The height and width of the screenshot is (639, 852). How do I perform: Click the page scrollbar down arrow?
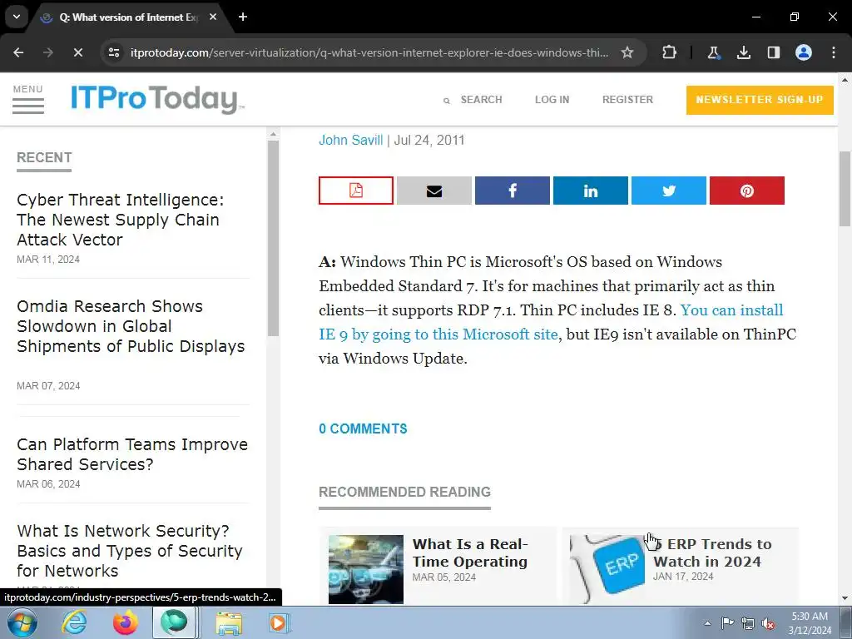(845, 598)
